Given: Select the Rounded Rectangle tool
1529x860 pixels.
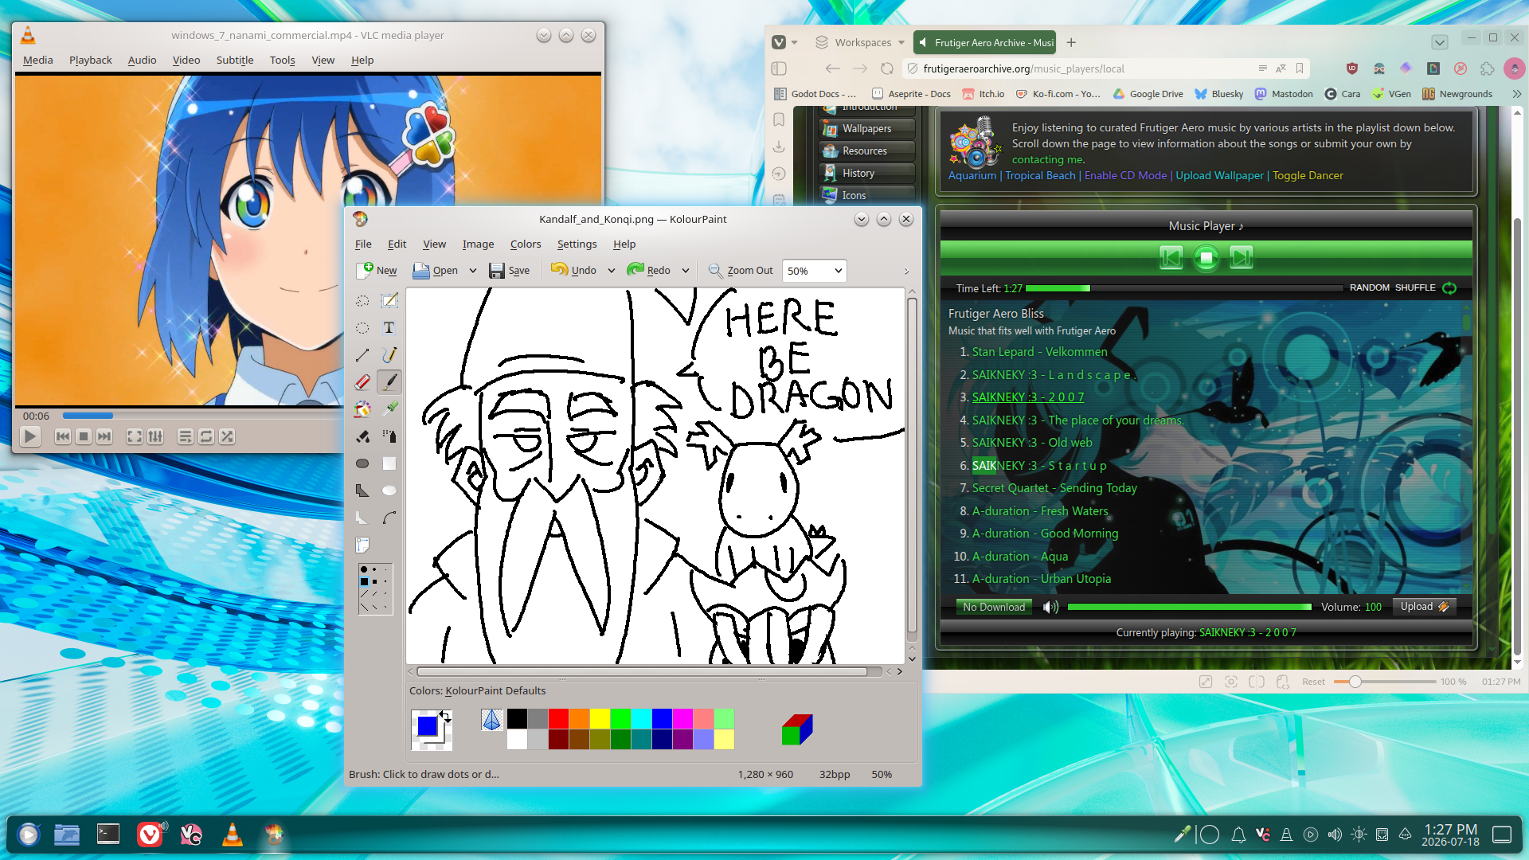Looking at the screenshot, I should (362, 463).
